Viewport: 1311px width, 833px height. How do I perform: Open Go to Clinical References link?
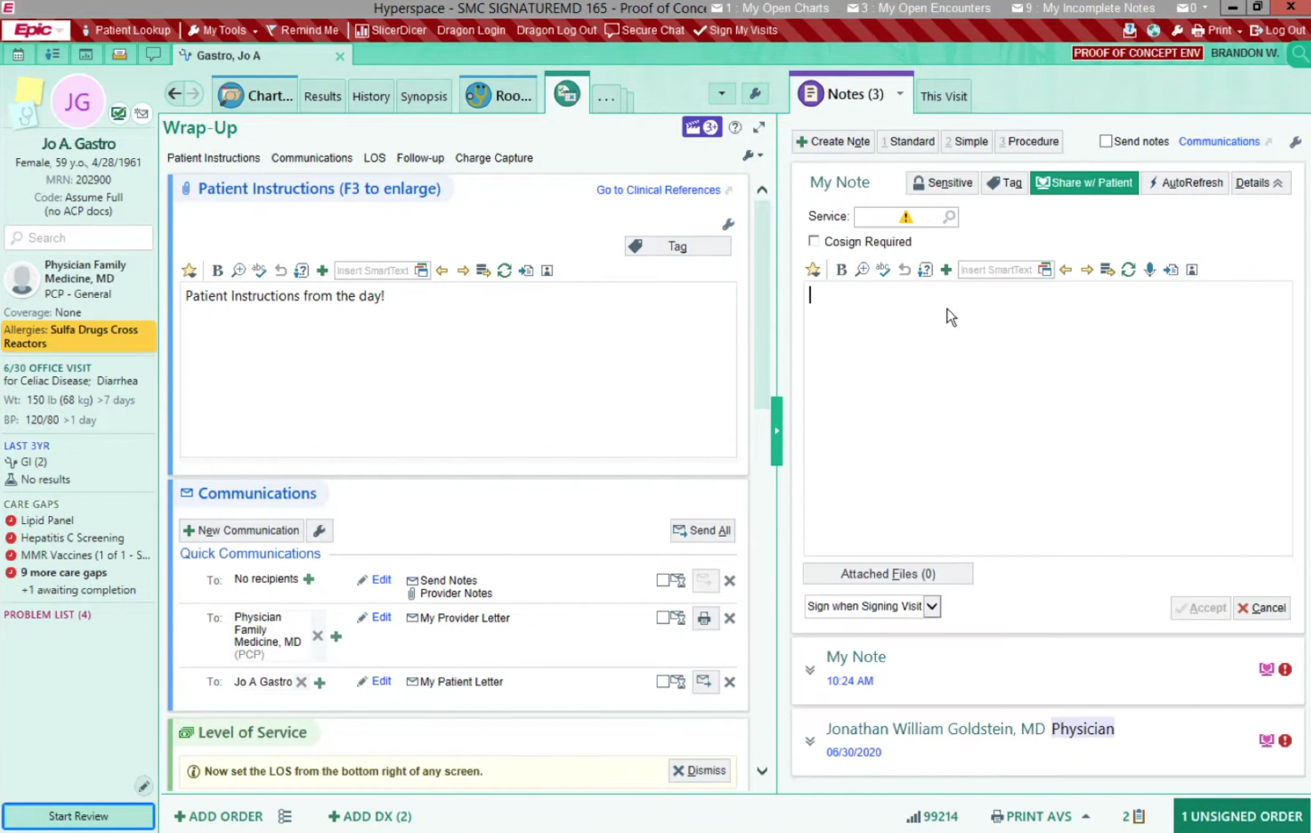point(658,190)
